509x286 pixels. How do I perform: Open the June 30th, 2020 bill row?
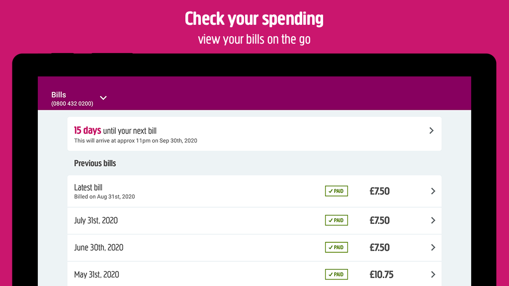tap(254, 248)
